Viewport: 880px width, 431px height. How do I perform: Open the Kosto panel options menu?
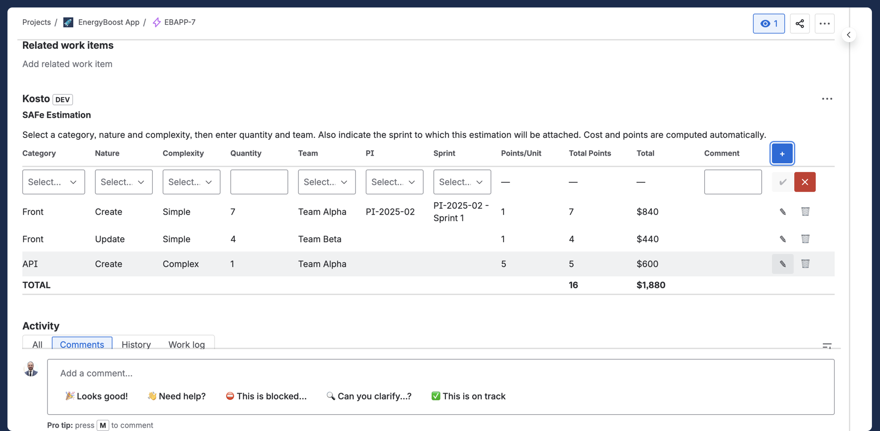(827, 99)
